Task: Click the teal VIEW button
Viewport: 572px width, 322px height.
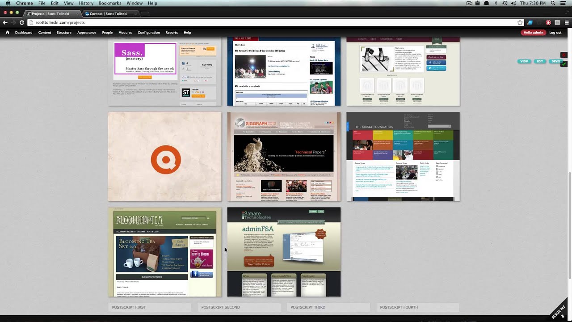Action: click(x=524, y=61)
